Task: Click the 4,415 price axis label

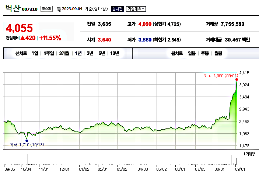Action: (244, 73)
